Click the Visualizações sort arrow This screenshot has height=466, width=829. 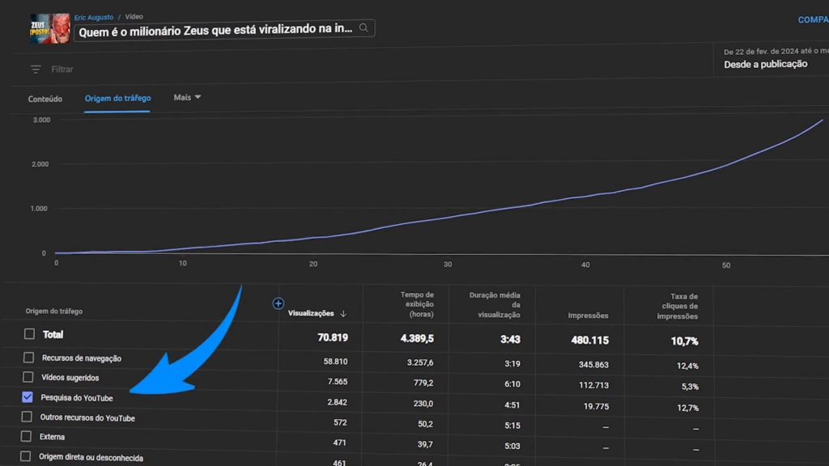coord(343,314)
